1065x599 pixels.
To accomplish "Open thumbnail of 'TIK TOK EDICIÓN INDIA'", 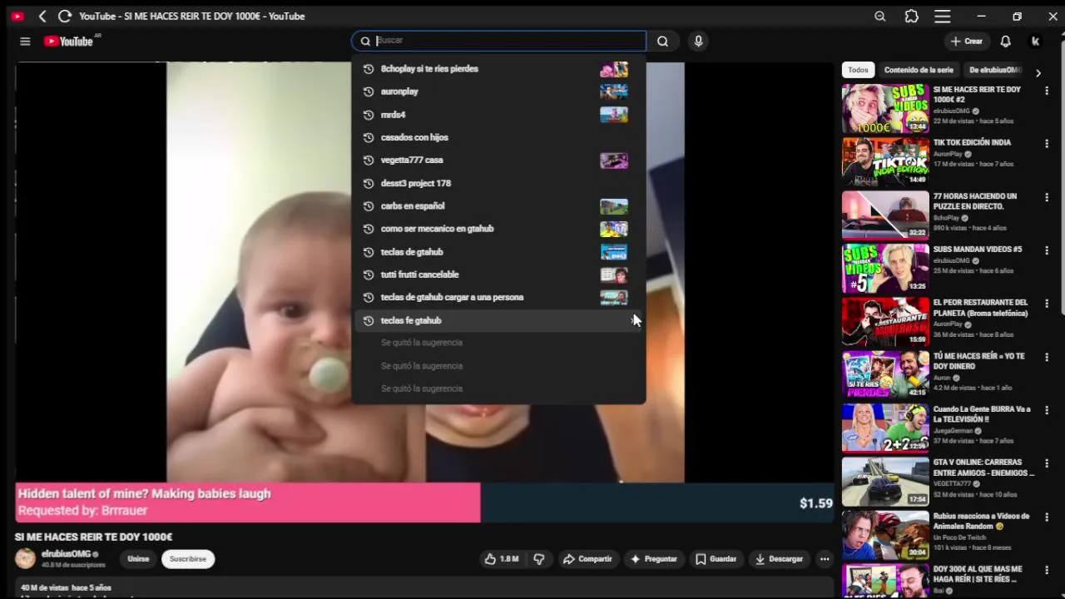I will pyautogui.click(x=885, y=161).
